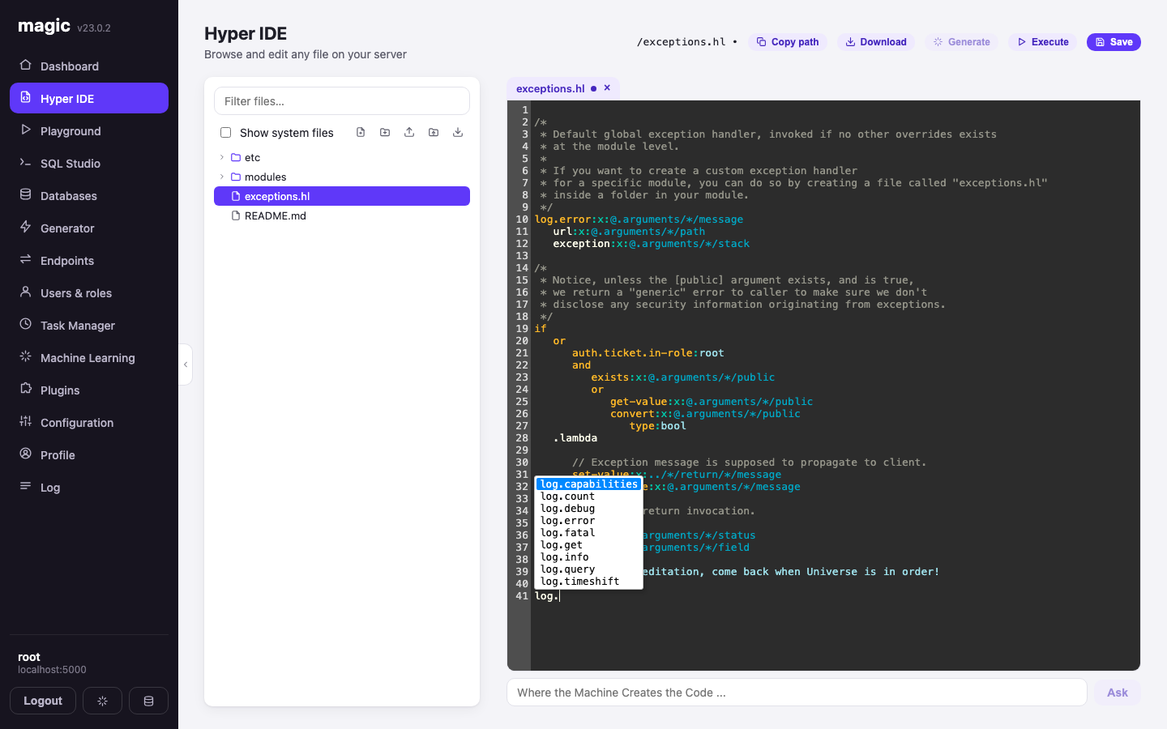The height and width of the screenshot is (729, 1167).
Task: Click the Plugins puzzle icon in sidebar
Action: point(25,389)
